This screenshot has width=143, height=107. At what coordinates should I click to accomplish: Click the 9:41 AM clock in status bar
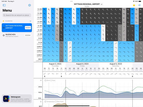point(4,1)
